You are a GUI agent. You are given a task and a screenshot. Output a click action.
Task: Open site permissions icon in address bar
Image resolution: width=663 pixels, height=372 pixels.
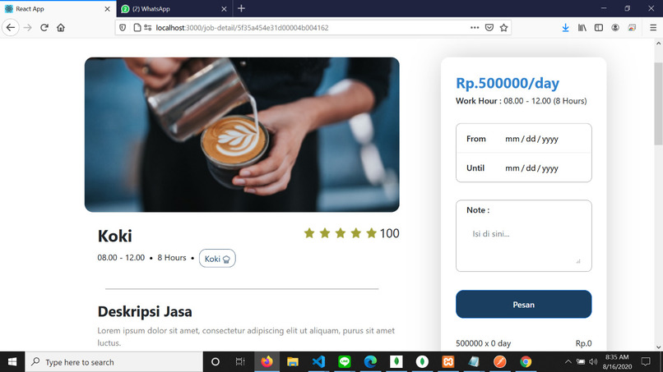[147, 28]
